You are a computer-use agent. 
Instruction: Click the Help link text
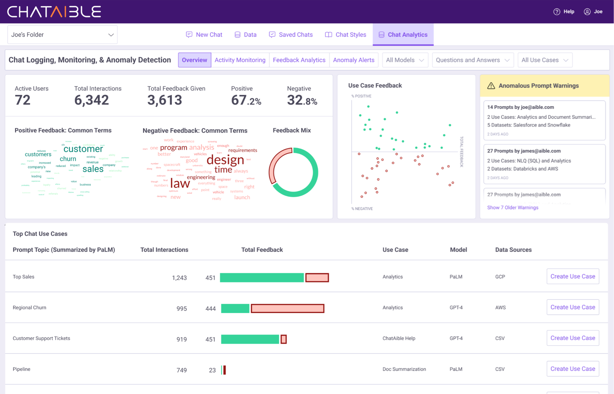tap(569, 12)
